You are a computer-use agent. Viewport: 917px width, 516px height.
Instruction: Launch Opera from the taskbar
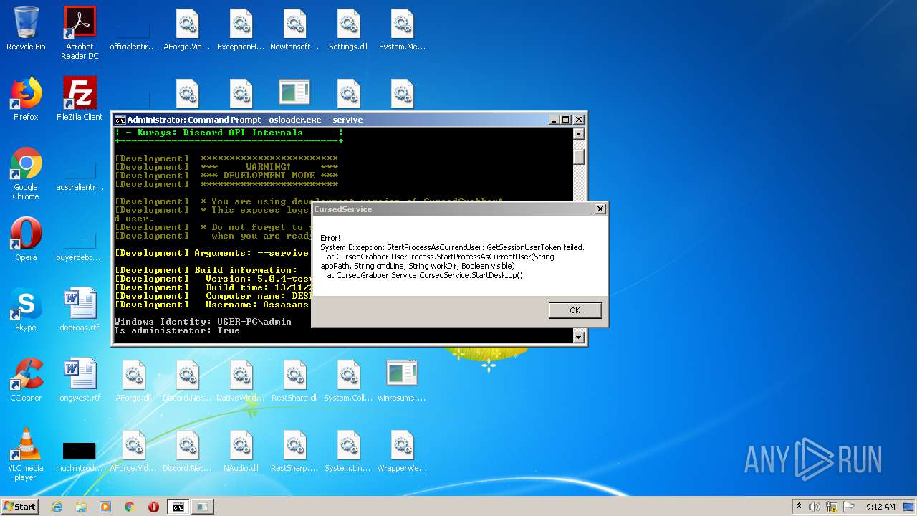(153, 507)
